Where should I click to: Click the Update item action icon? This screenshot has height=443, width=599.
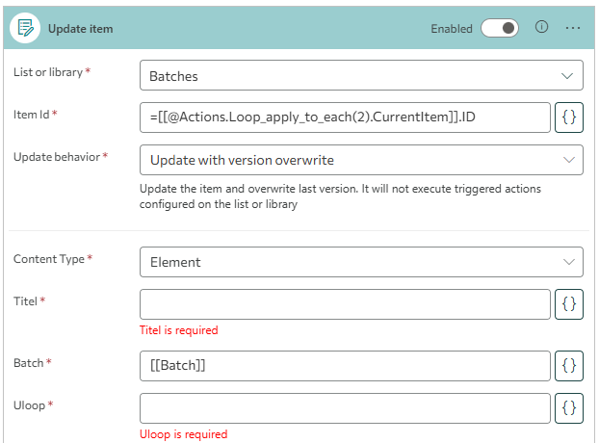tap(26, 29)
